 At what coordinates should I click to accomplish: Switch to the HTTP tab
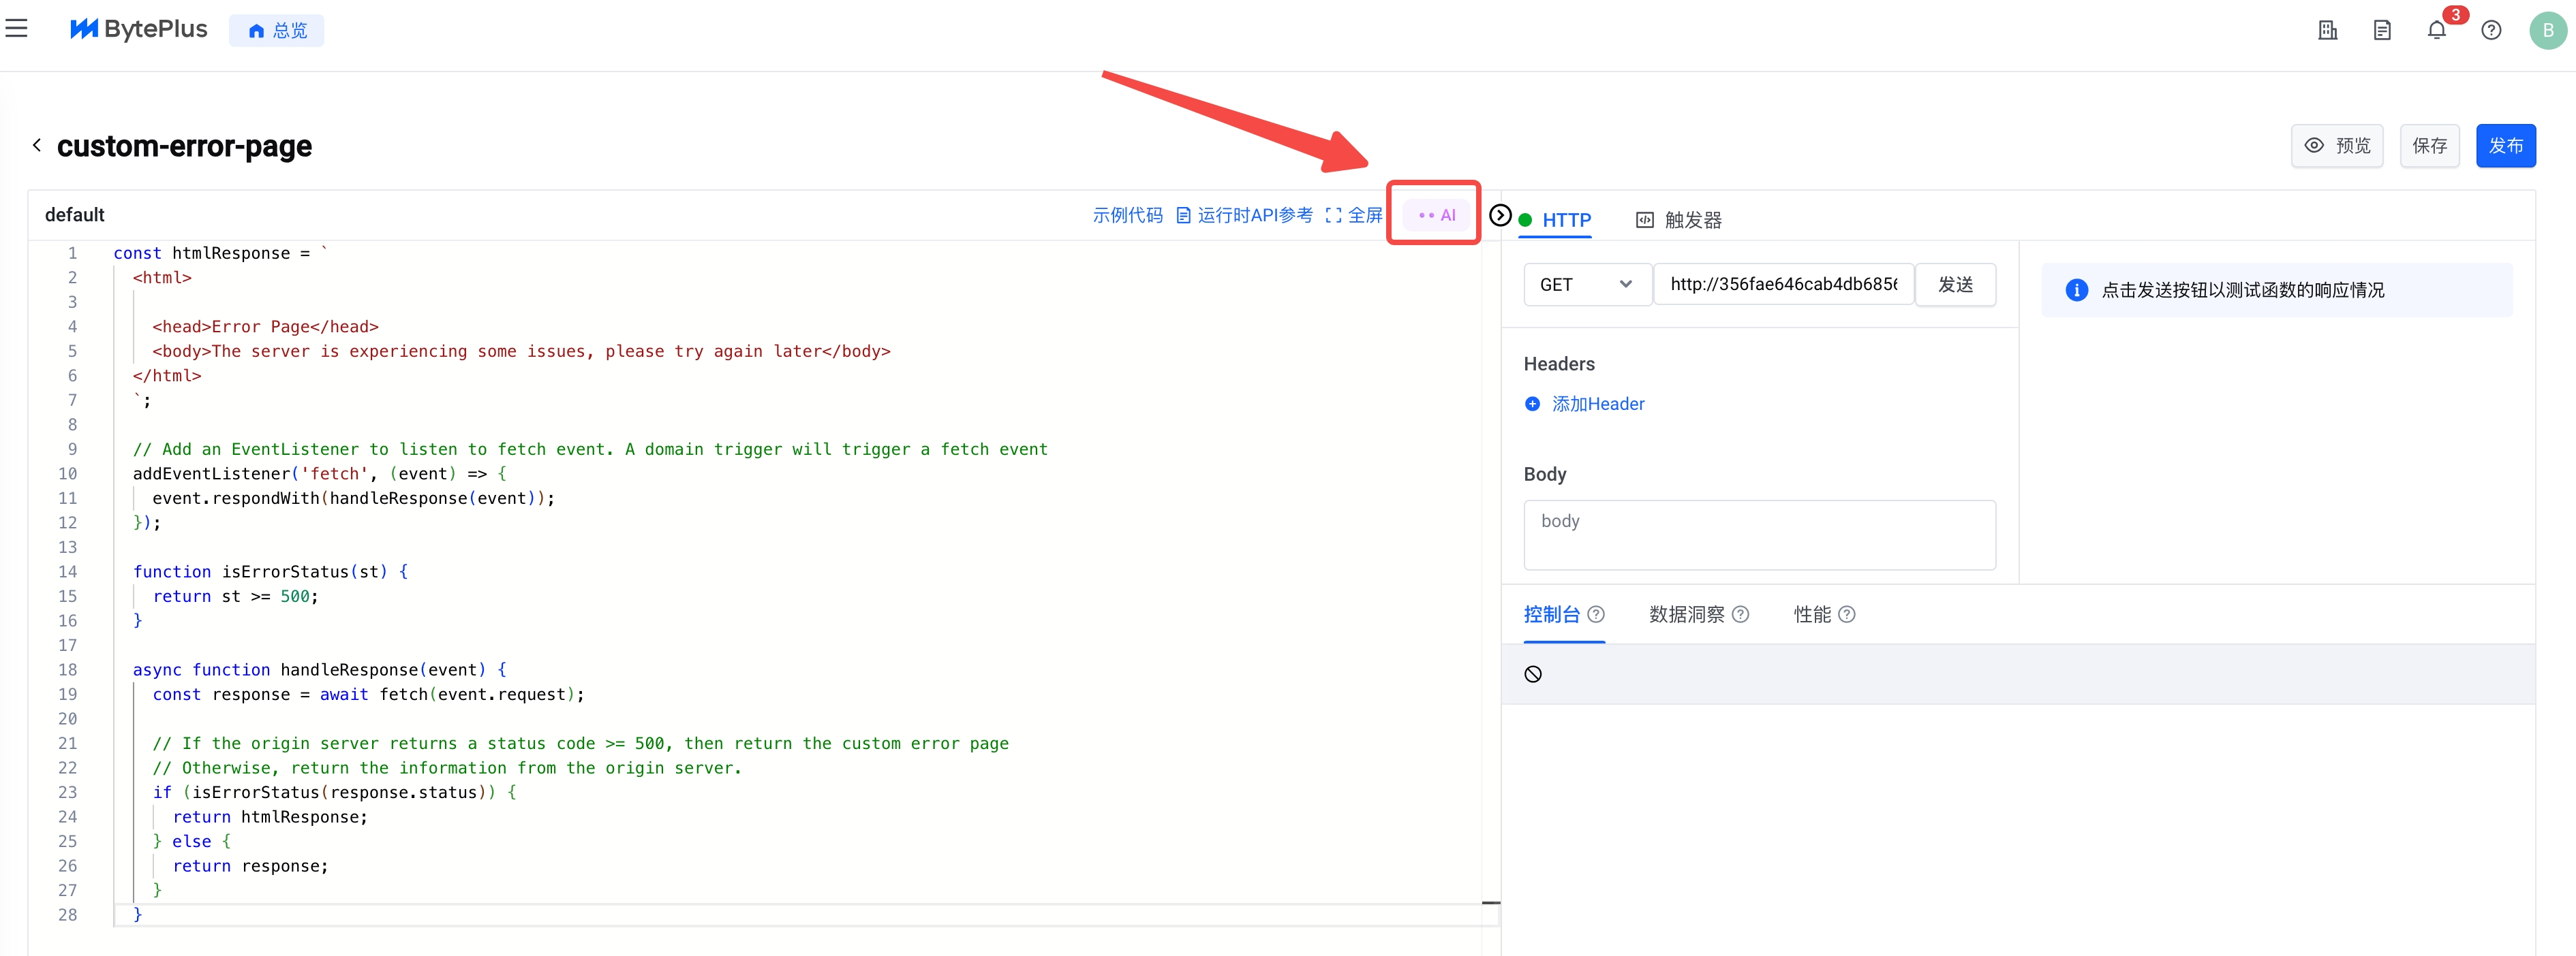1565,220
